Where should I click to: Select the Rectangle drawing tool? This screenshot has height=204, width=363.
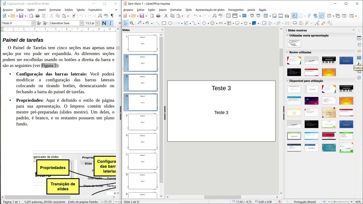164,23
